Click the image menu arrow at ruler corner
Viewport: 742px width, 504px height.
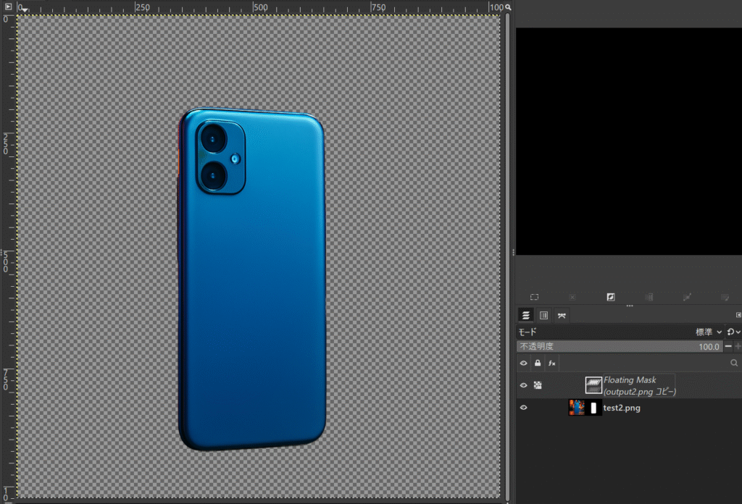pyautogui.click(x=8, y=7)
